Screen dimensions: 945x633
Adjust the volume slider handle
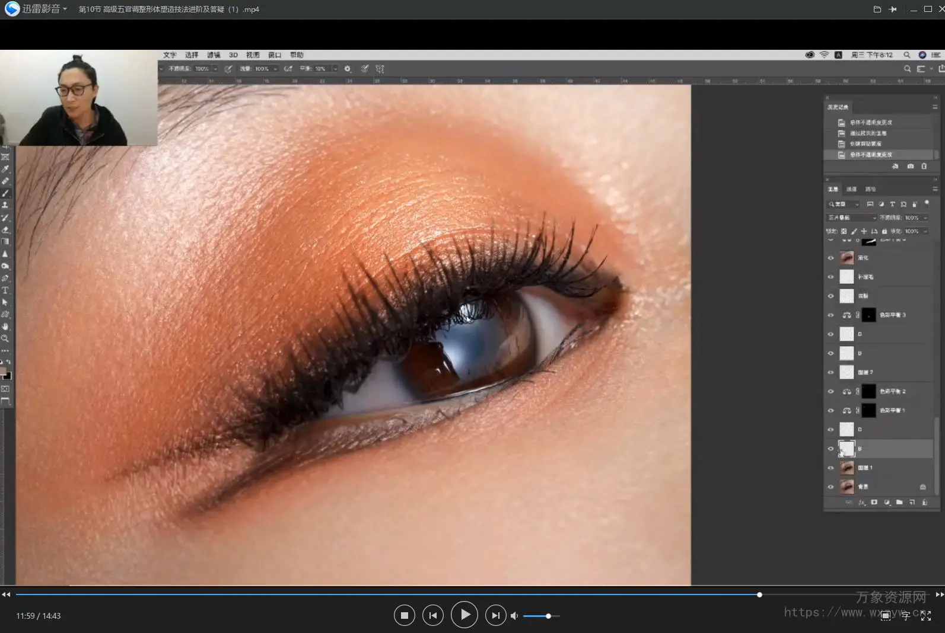click(x=549, y=616)
